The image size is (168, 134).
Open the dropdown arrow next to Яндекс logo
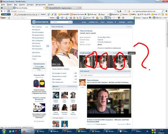point(7,18)
